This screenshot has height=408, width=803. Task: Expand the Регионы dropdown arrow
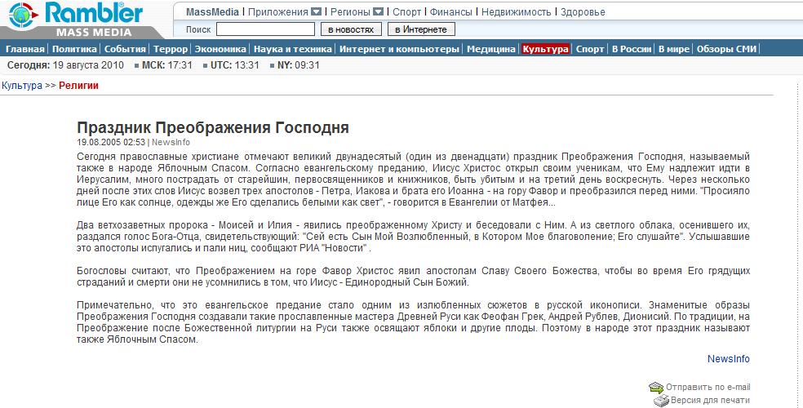(x=378, y=12)
